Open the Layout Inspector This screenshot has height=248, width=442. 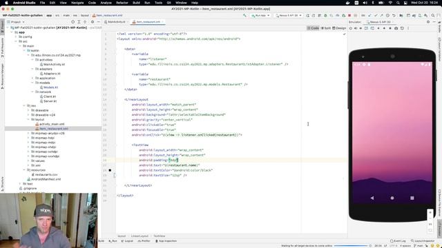coord(423,241)
